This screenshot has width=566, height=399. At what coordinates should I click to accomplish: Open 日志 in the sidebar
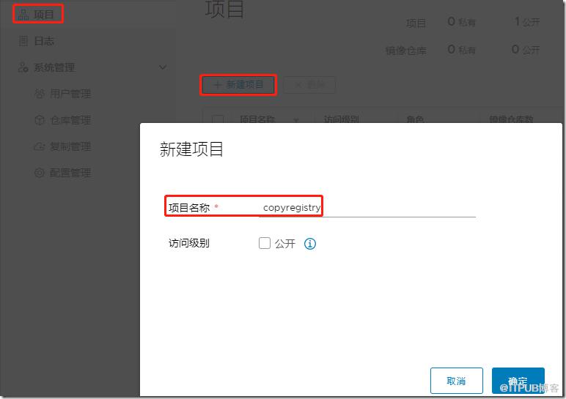click(x=44, y=41)
